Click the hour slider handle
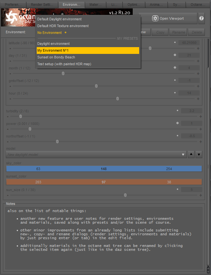Screen dimensions: 211x275 coord(118,99)
